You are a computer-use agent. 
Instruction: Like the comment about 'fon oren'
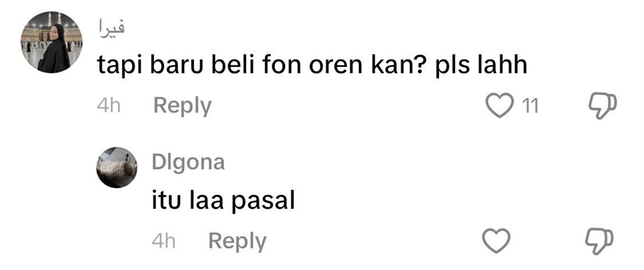coord(499,106)
